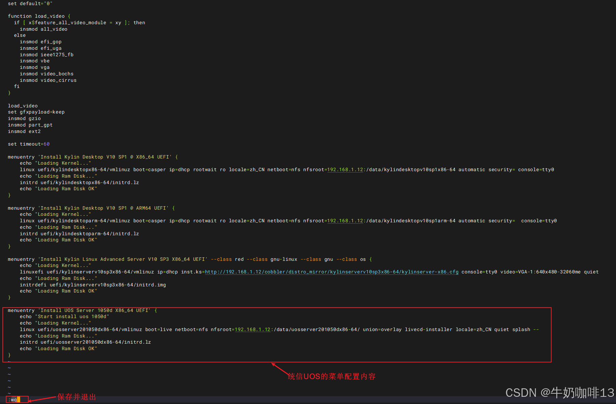The width and height of the screenshot is (616, 404).
Task: Click 'boot=live' in the UOS linux line
Action: coord(159,329)
